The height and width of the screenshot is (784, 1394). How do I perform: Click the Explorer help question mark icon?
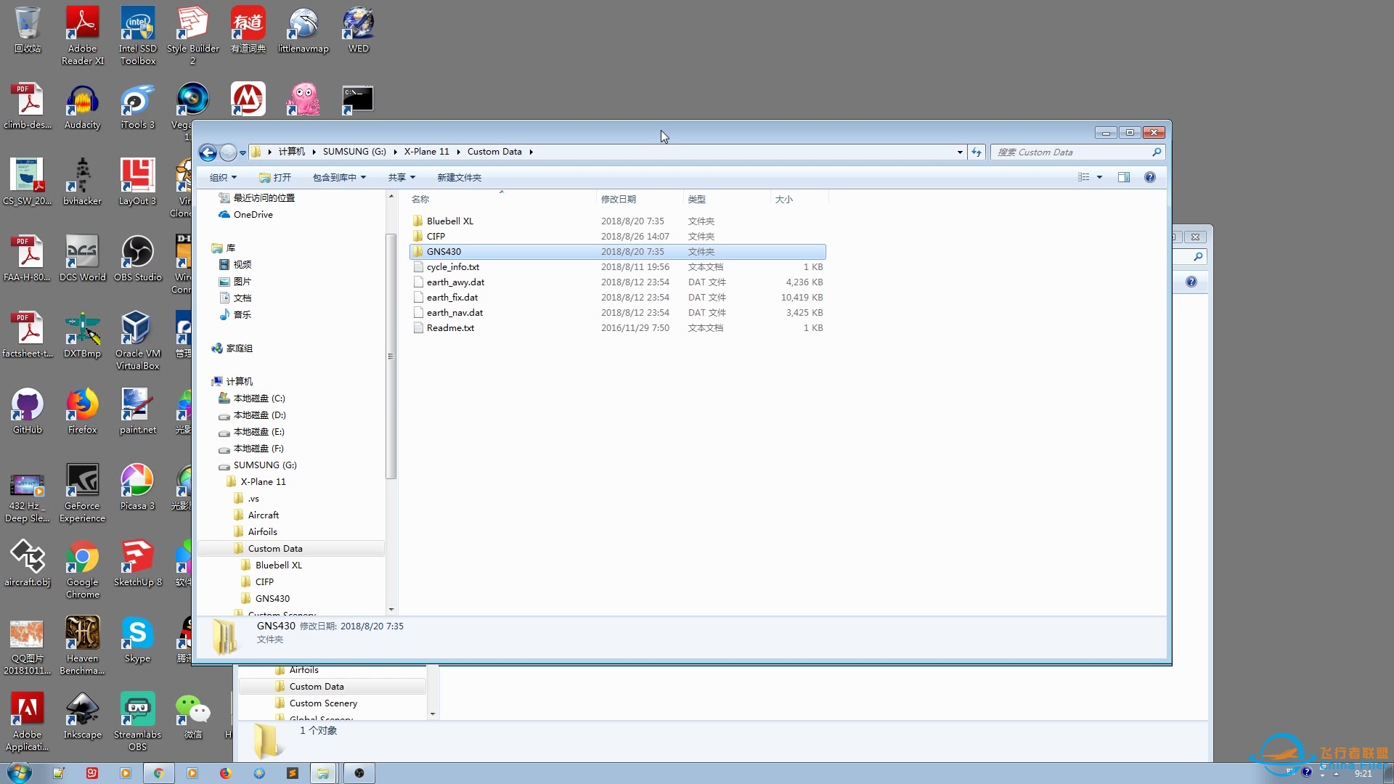(x=1150, y=177)
